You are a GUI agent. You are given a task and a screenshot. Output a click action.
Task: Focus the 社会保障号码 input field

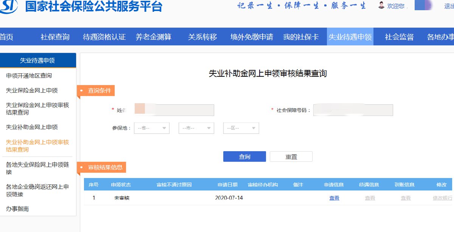pos(353,110)
